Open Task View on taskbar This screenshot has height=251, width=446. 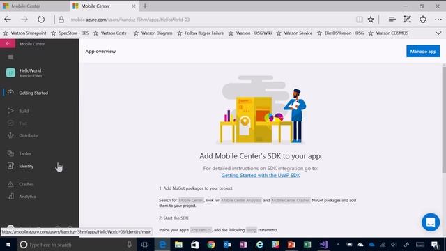[x=145, y=245]
